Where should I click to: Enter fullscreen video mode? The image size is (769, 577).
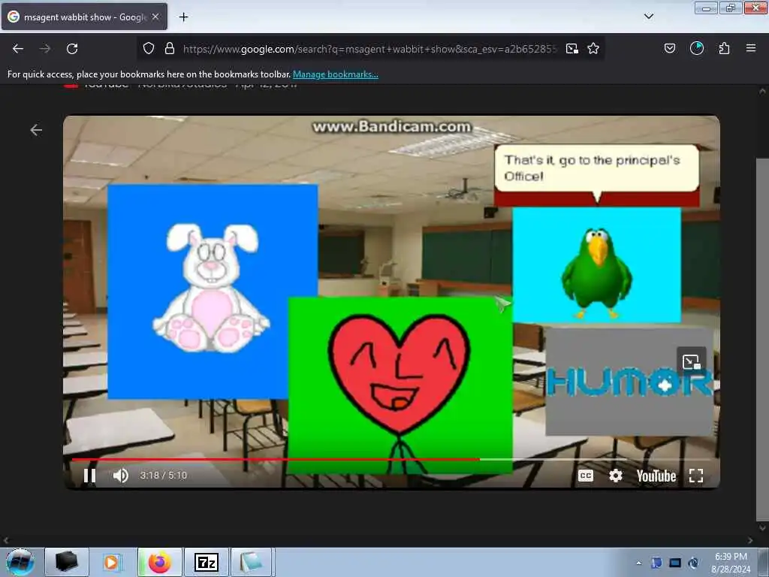point(696,476)
